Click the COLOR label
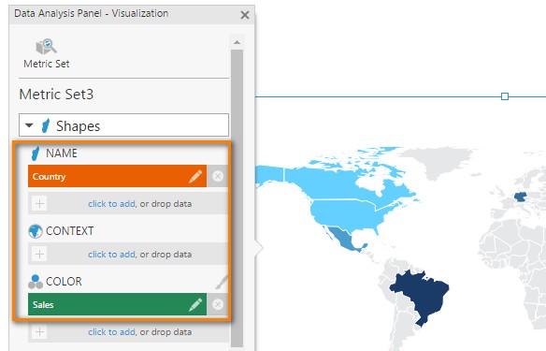546x351 pixels. [64, 282]
